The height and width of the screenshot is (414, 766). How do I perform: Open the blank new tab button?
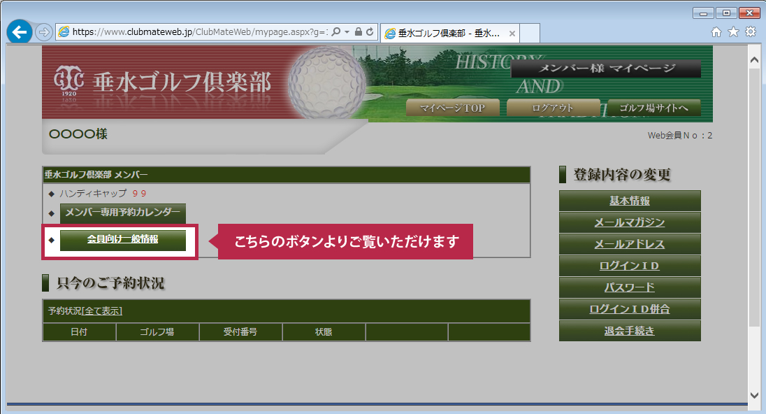pyautogui.click(x=530, y=34)
